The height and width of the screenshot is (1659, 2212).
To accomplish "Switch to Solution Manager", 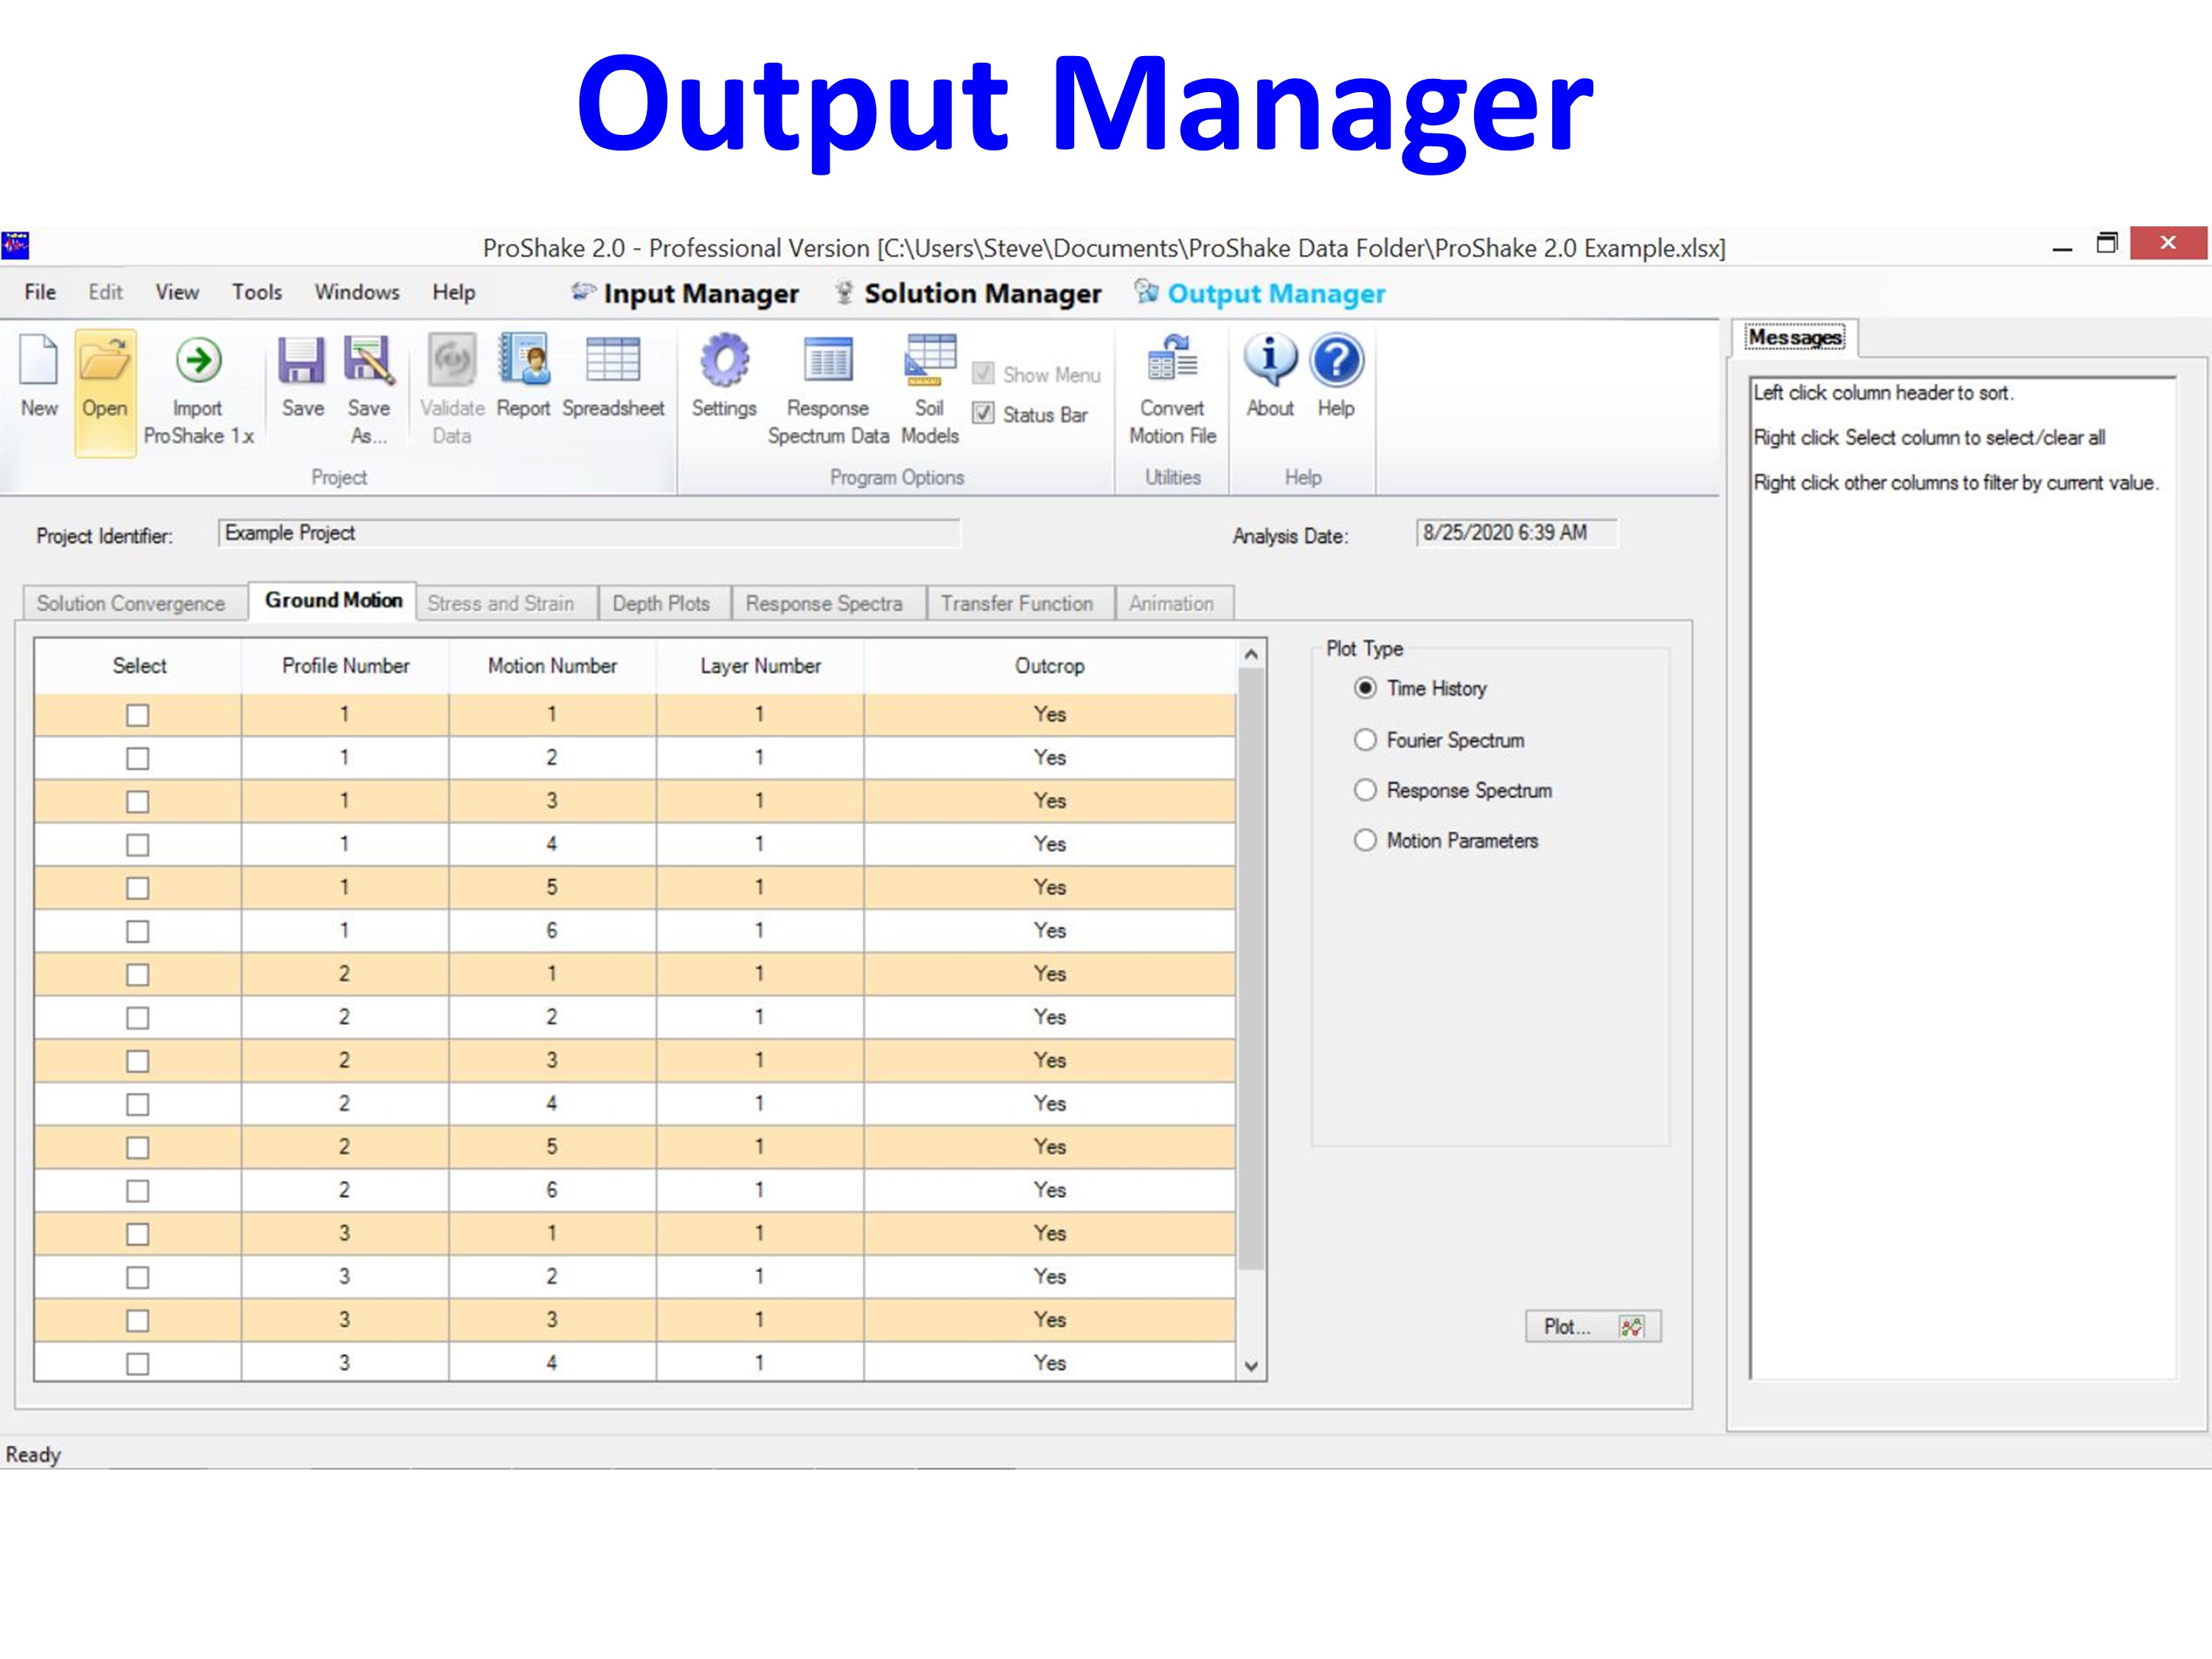I will pos(982,294).
